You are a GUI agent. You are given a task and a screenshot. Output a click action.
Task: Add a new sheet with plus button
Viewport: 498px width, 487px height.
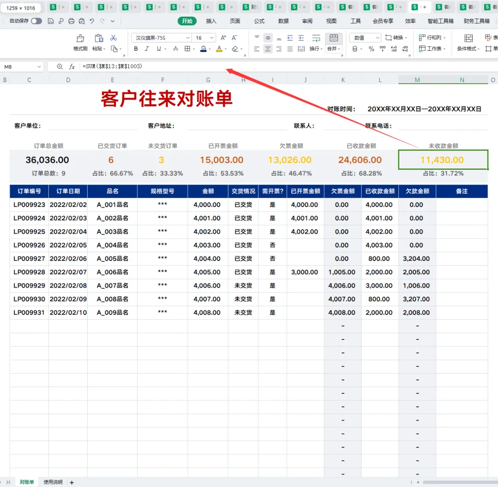click(x=72, y=482)
